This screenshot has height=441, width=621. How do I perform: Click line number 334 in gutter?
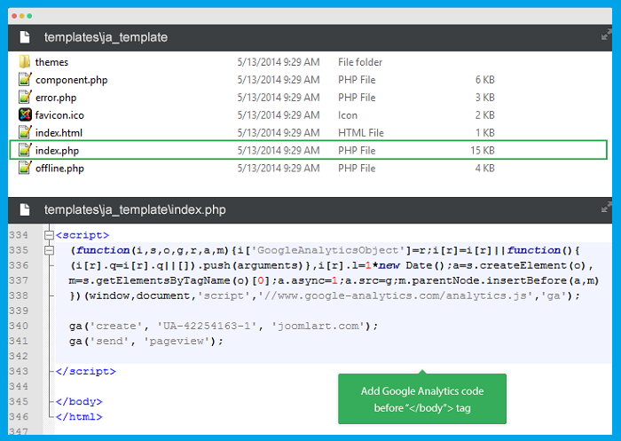click(19, 235)
